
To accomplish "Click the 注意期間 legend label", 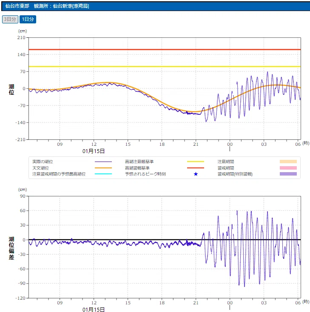I will click(x=225, y=162).
